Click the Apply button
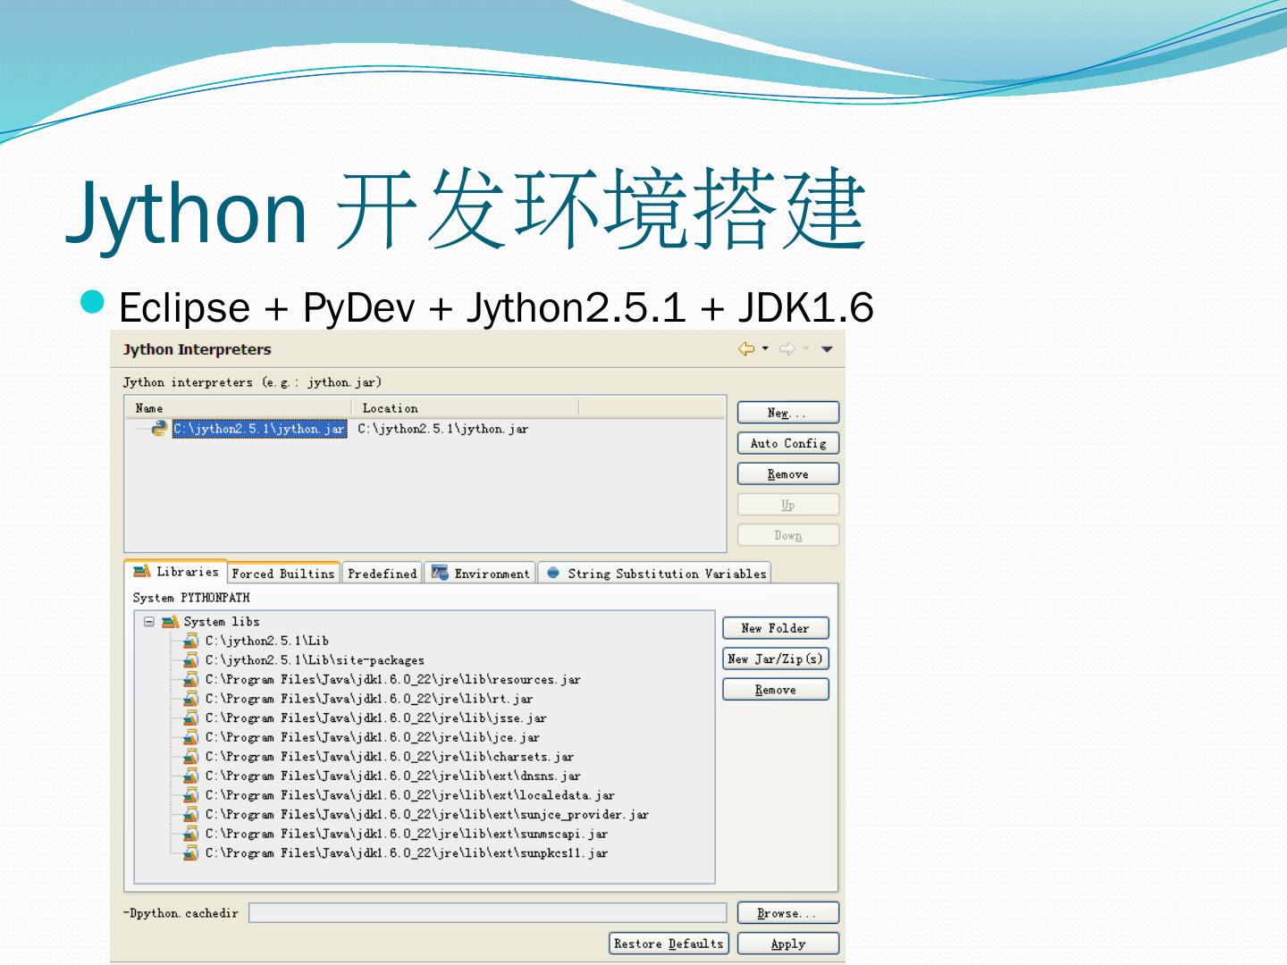The width and height of the screenshot is (1287, 965). click(x=788, y=944)
